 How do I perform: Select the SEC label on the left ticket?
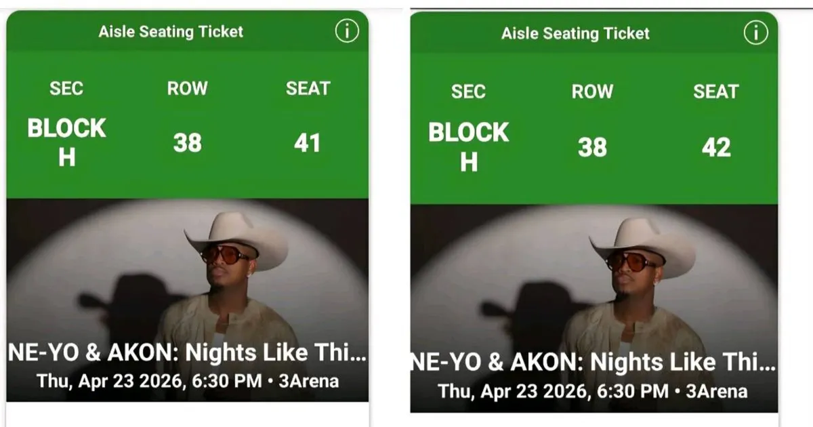65,89
